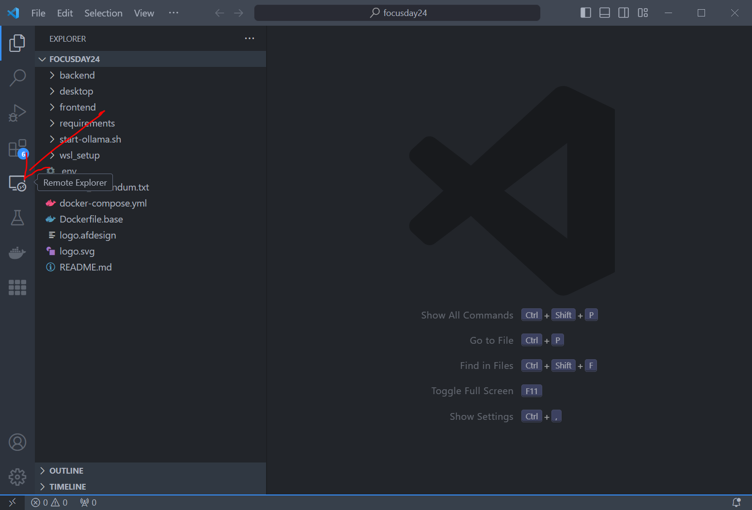Viewport: 752px width, 510px height.
Task: Open the Remote Explorer view
Action: pyautogui.click(x=17, y=183)
